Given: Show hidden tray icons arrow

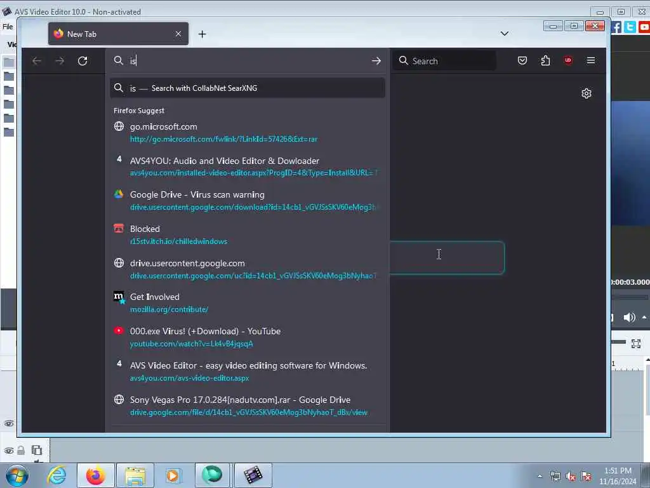Looking at the screenshot, I should pos(540,477).
